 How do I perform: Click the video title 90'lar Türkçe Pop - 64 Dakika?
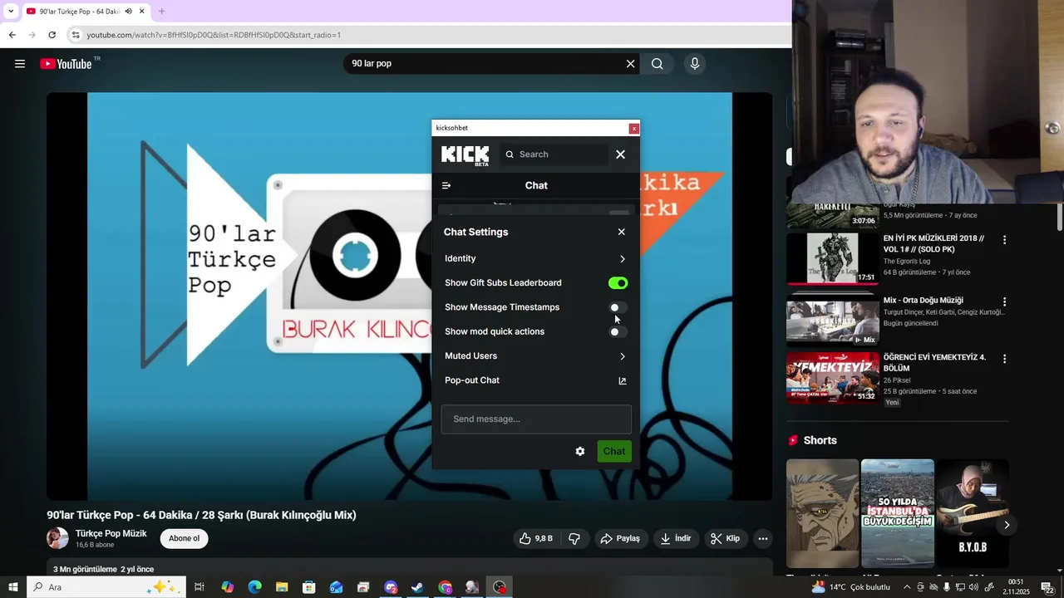point(201,515)
